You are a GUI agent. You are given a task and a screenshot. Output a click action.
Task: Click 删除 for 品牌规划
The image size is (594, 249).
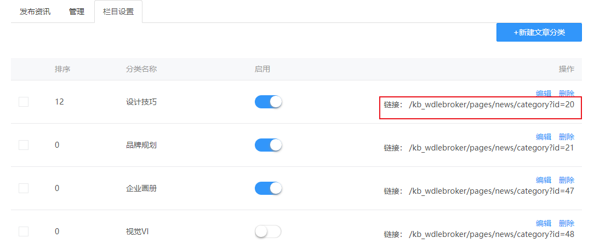pyautogui.click(x=567, y=137)
